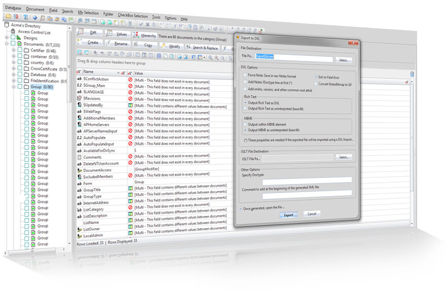This screenshot has height=294, width=447.
Task: Click the Modify pencil tool
Action: click(171, 46)
